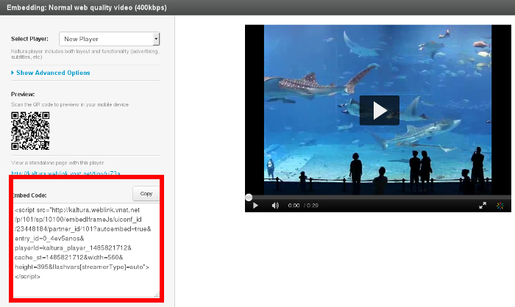The height and width of the screenshot is (307, 515).
Task: Play video using control bar play icon
Action: coord(255,206)
